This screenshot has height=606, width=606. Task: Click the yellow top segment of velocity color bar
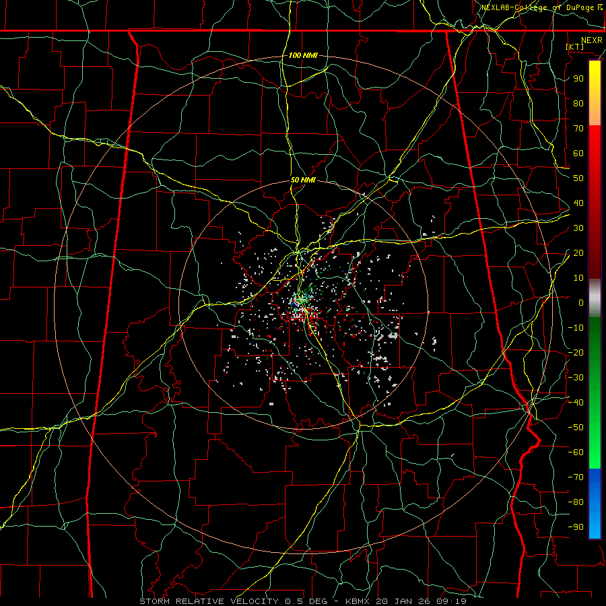click(x=595, y=93)
